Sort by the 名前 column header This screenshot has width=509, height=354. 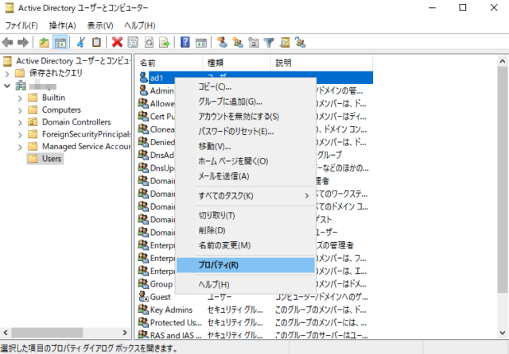169,63
